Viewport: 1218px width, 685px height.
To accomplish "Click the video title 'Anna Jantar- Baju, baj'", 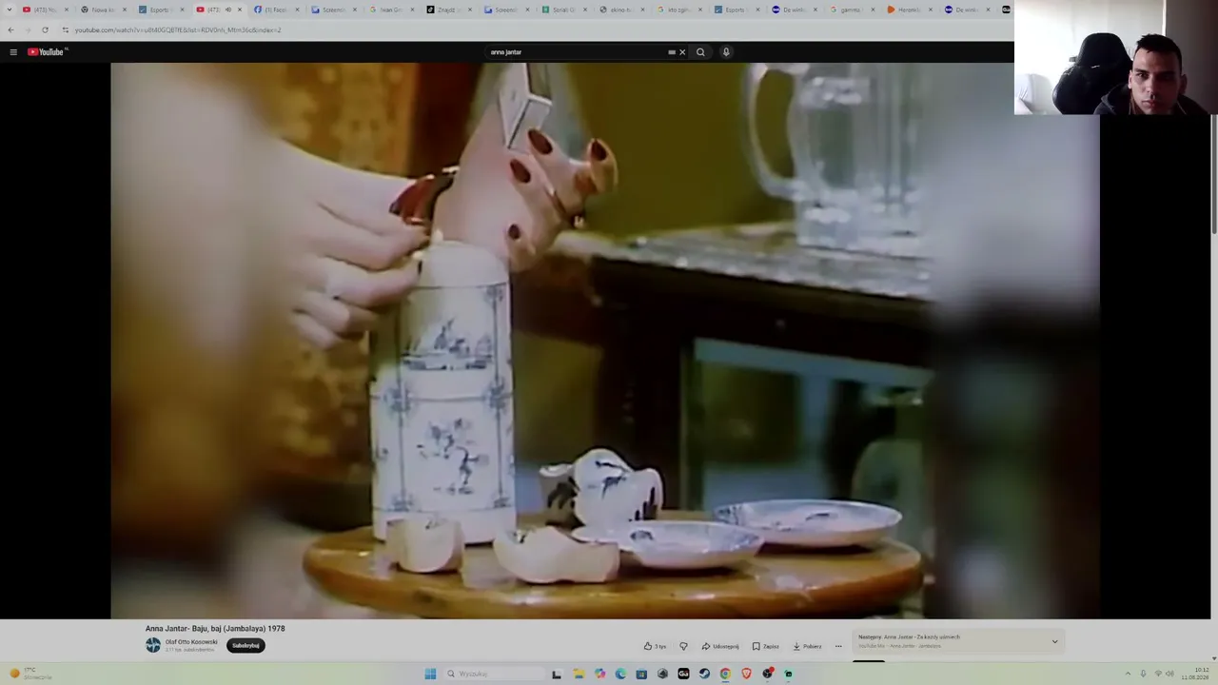I will coord(215,629).
